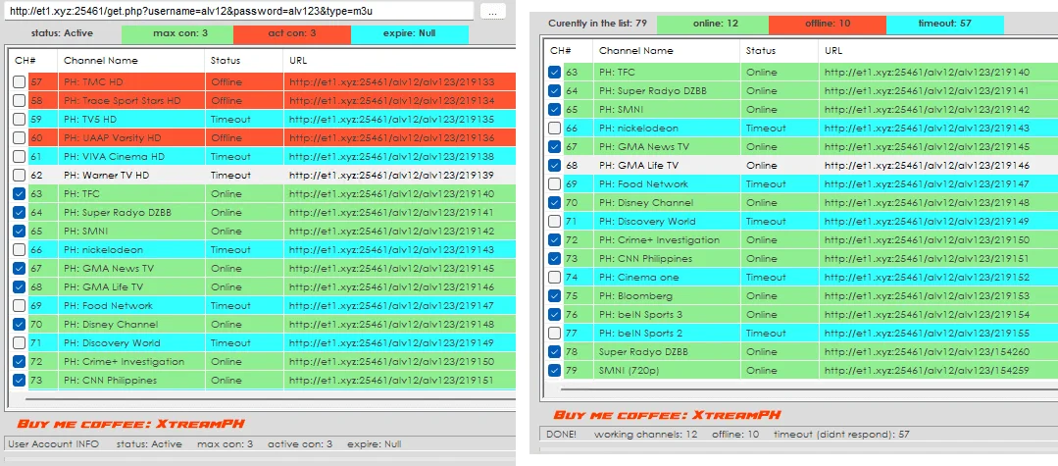Uncheck channel 78 Super Radyo DZBB checkbox

point(555,351)
